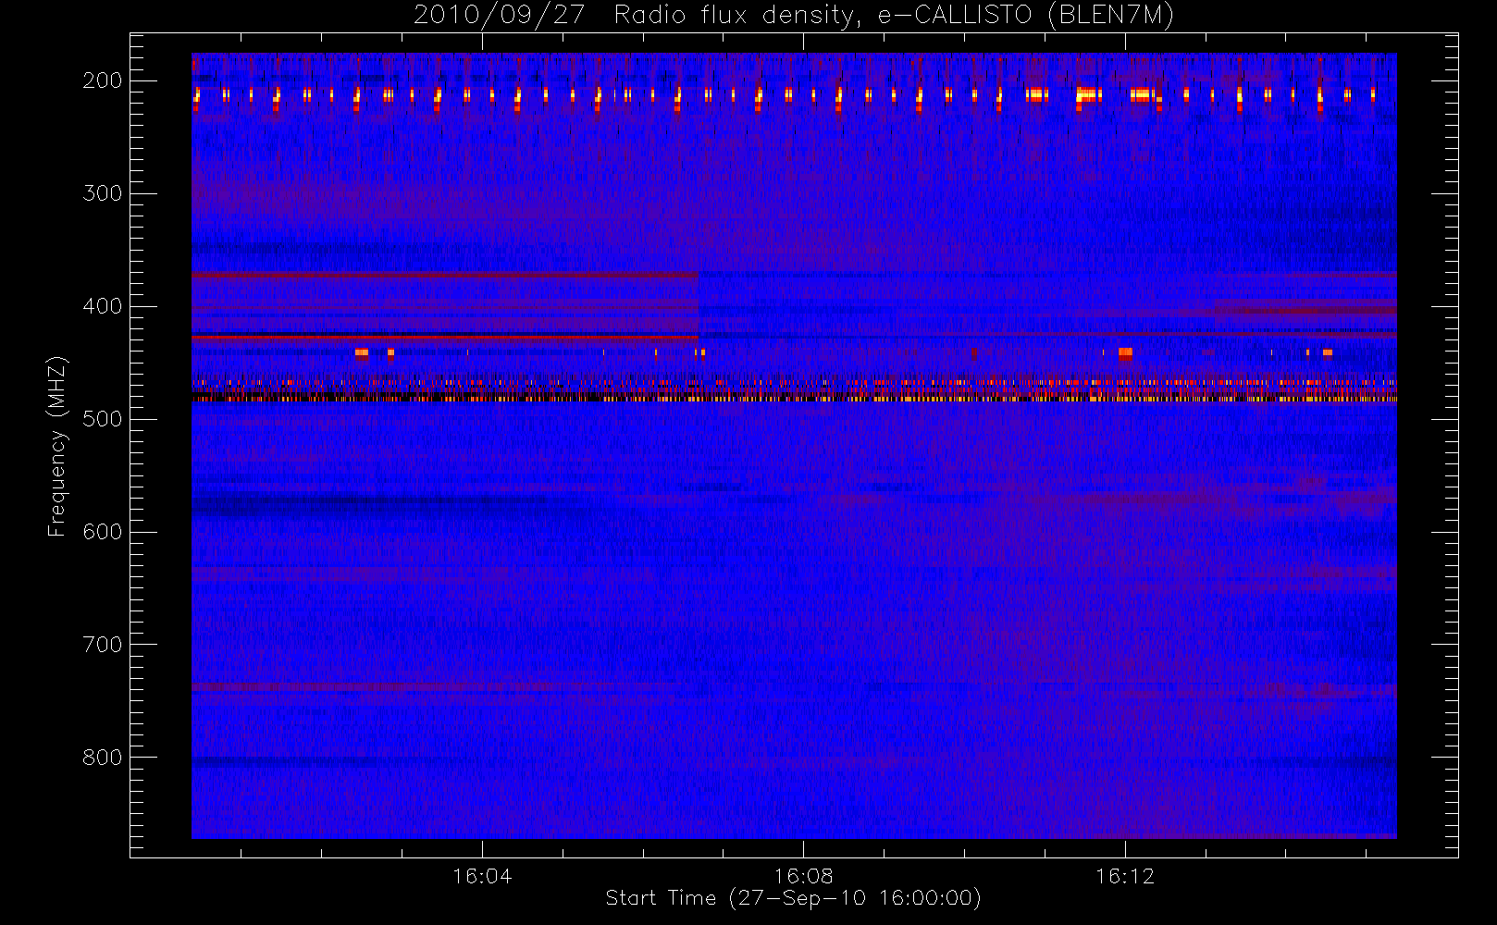Image resolution: width=1497 pixels, height=925 pixels.
Task: Click the 700 frequency tick label
Action: tap(102, 645)
